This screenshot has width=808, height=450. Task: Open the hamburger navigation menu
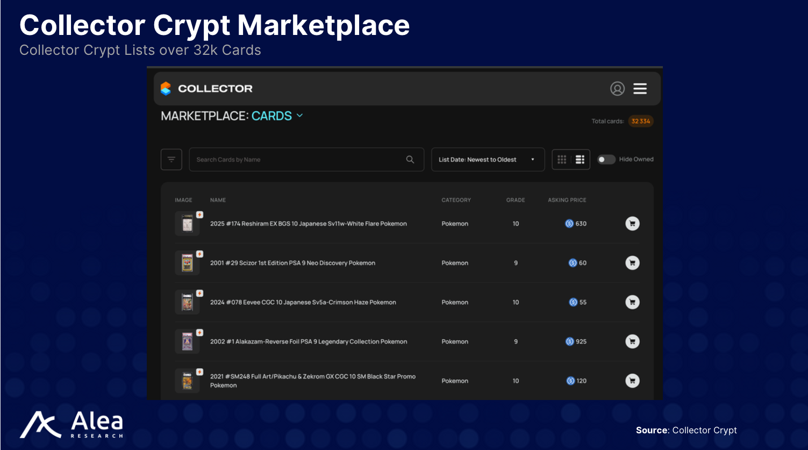coord(640,89)
